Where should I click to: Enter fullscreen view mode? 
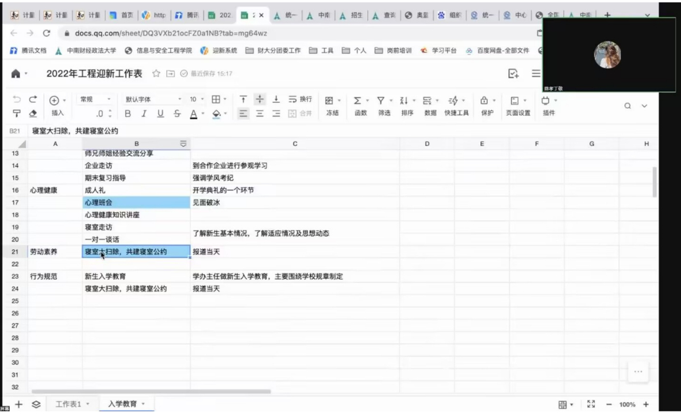point(591,405)
